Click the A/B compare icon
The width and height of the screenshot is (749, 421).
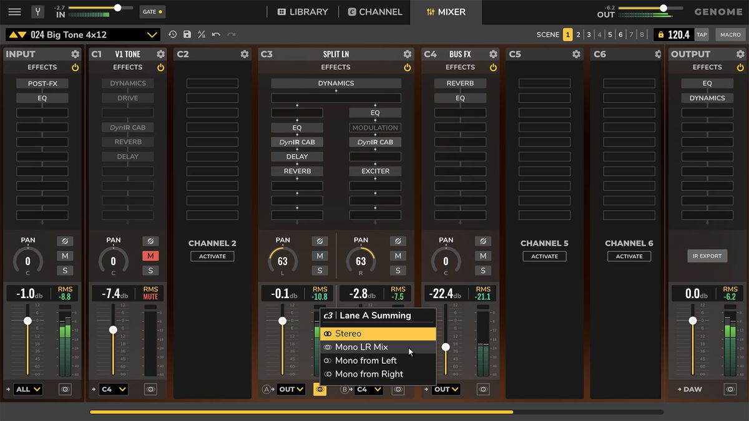(201, 34)
